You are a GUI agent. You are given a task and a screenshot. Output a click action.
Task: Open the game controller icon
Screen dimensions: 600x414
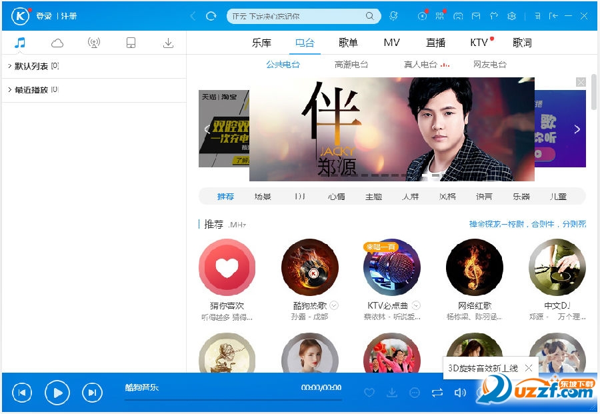click(x=457, y=16)
